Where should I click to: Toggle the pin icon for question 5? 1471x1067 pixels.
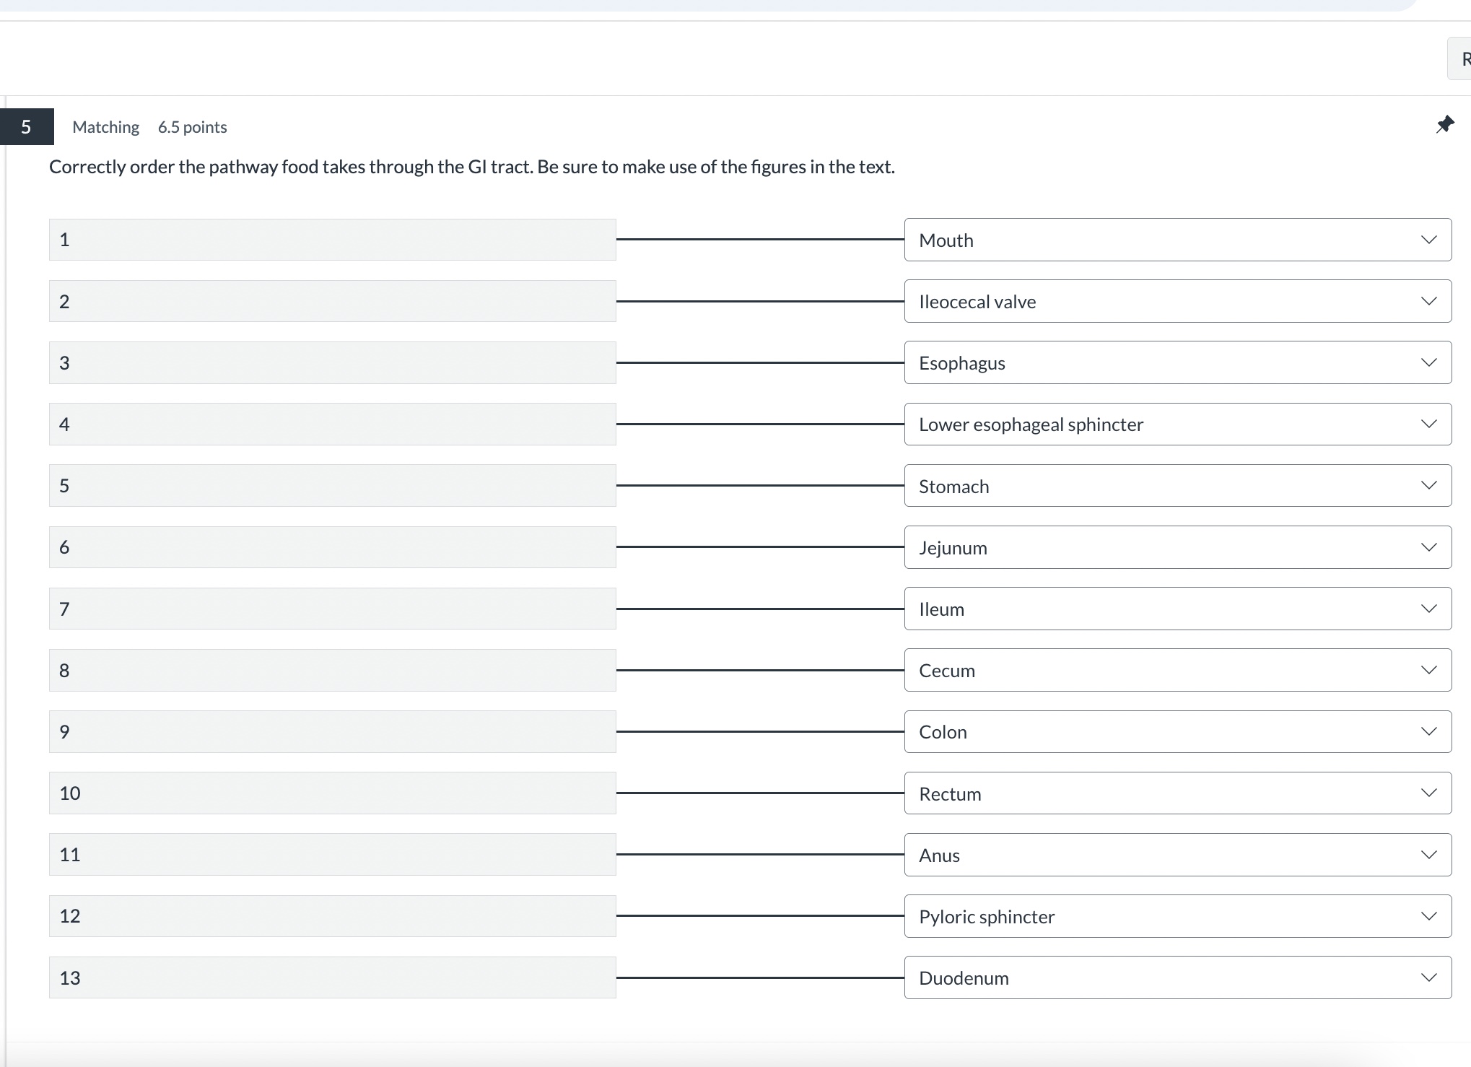(x=1446, y=125)
